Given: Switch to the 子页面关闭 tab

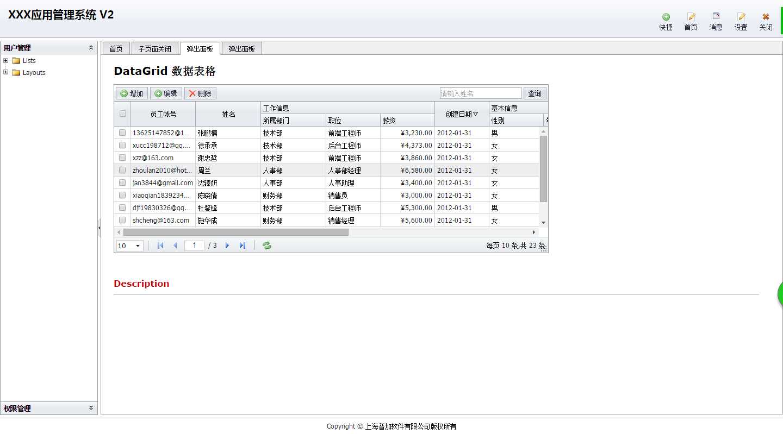Looking at the screenshot, I should point(154,49).
